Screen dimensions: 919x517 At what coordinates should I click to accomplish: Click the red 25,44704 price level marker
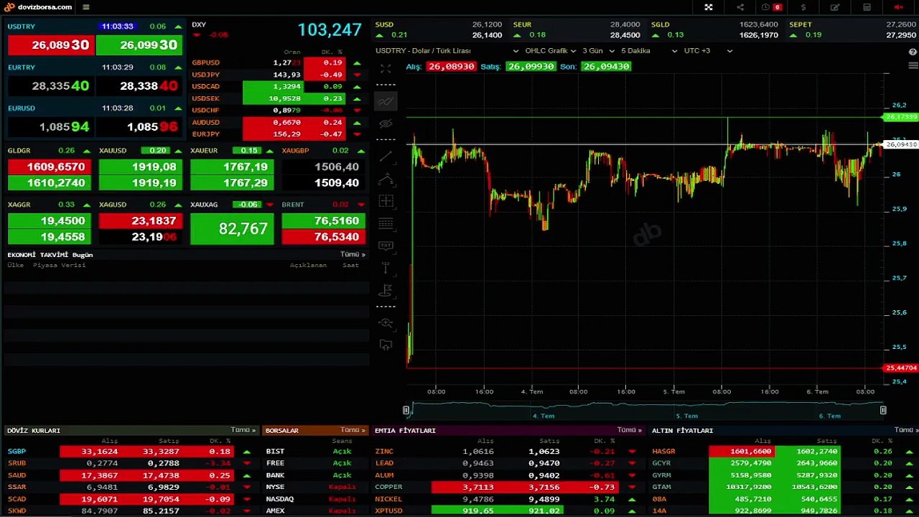click(x=900, y=368)
